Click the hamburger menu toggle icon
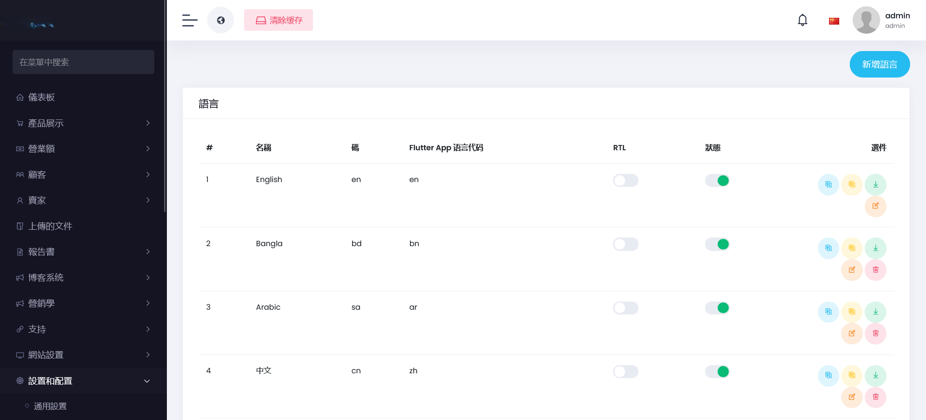Screen dimensions: 926x420 tap(190, 20)
